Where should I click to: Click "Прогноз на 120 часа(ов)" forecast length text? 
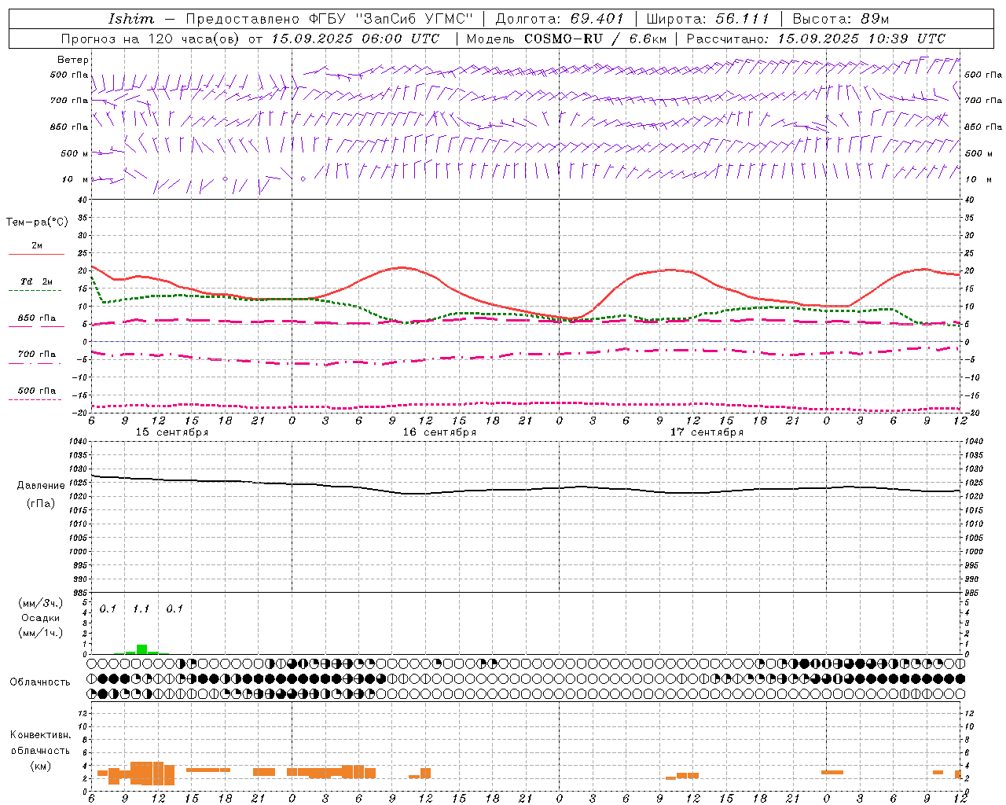pyautogui.click(x=152, y=39)
